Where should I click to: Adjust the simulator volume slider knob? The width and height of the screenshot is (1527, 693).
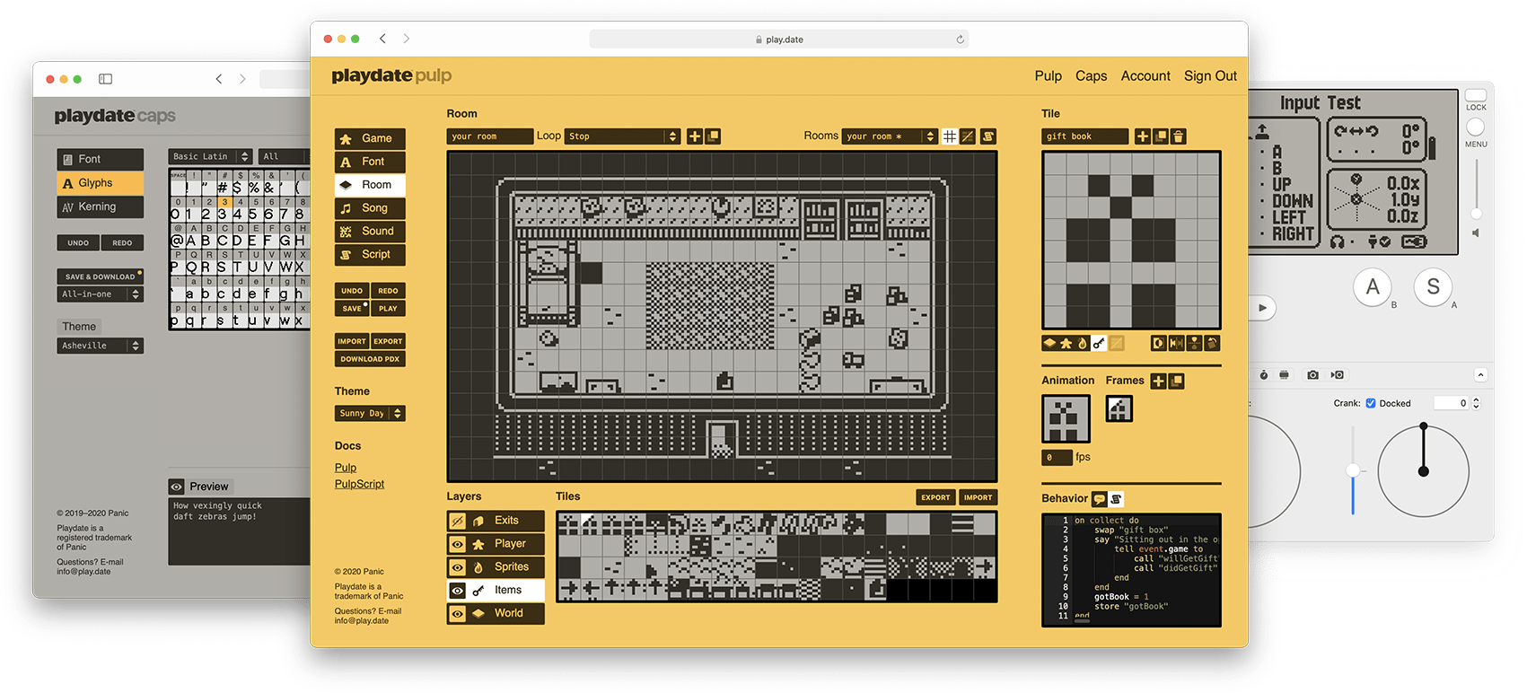click(x=1476, y=214)
